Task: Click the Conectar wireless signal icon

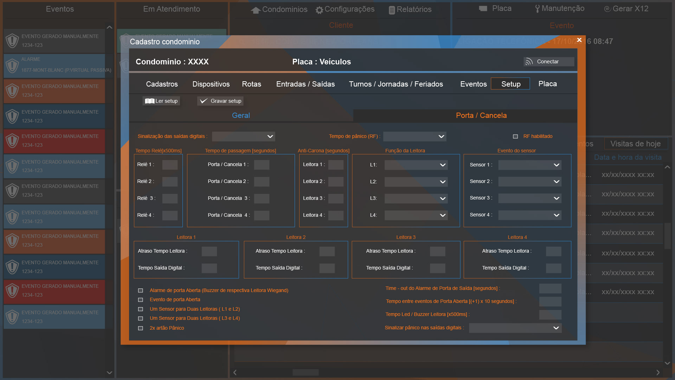Action: point(529,62)
